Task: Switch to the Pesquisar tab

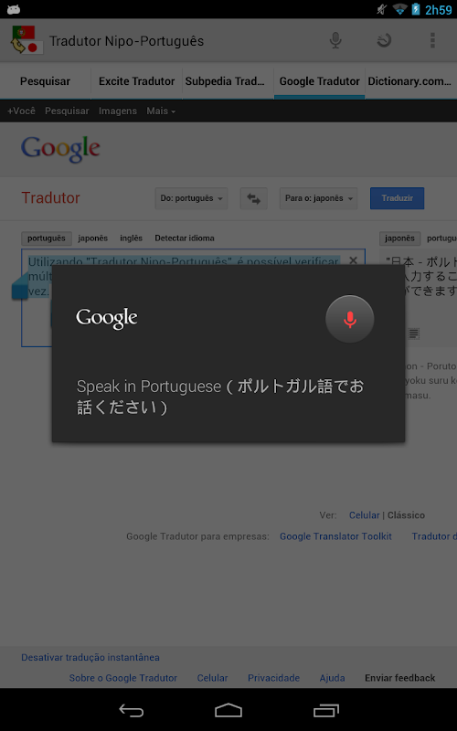Action: pos(45,81)
